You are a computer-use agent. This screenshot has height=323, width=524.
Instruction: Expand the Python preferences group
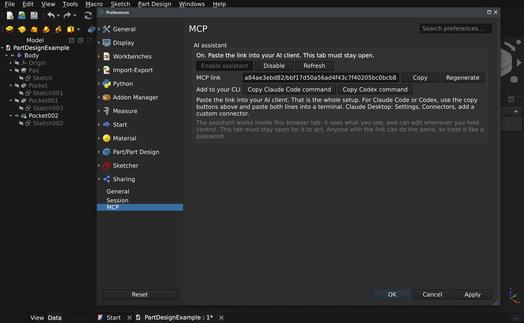coord(99,84)
